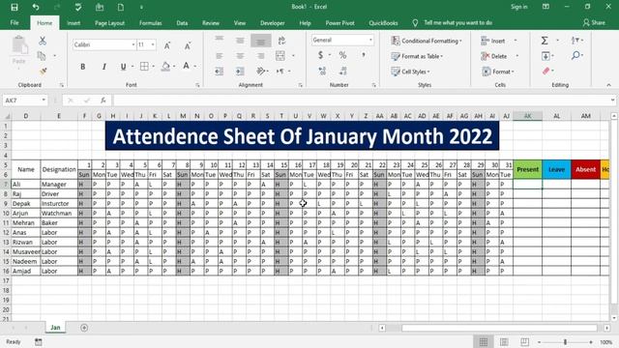The height and width of the screenshot is (348, 619).
Task: Switch to the Power Pivot tab
Action: pos(339,23)
